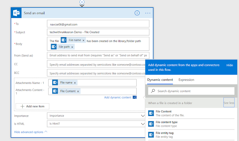Click File path token label in Body
The width and height of the screenshot is (239, 141).
pyautogui.click(x=64, y=47)
